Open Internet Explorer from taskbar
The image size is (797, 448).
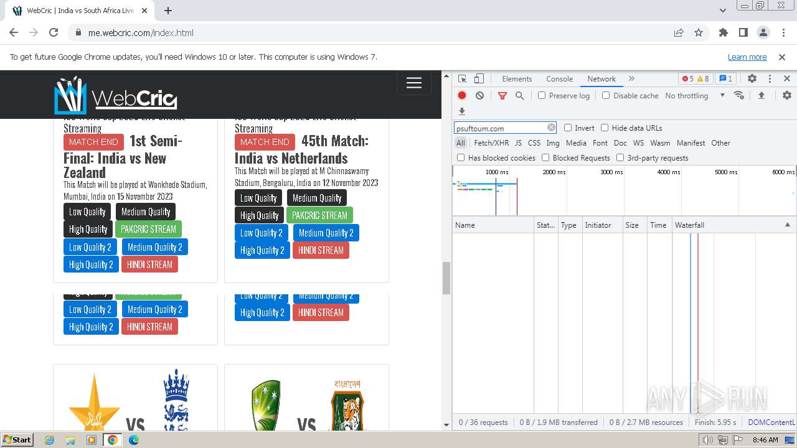coord(50,440)
